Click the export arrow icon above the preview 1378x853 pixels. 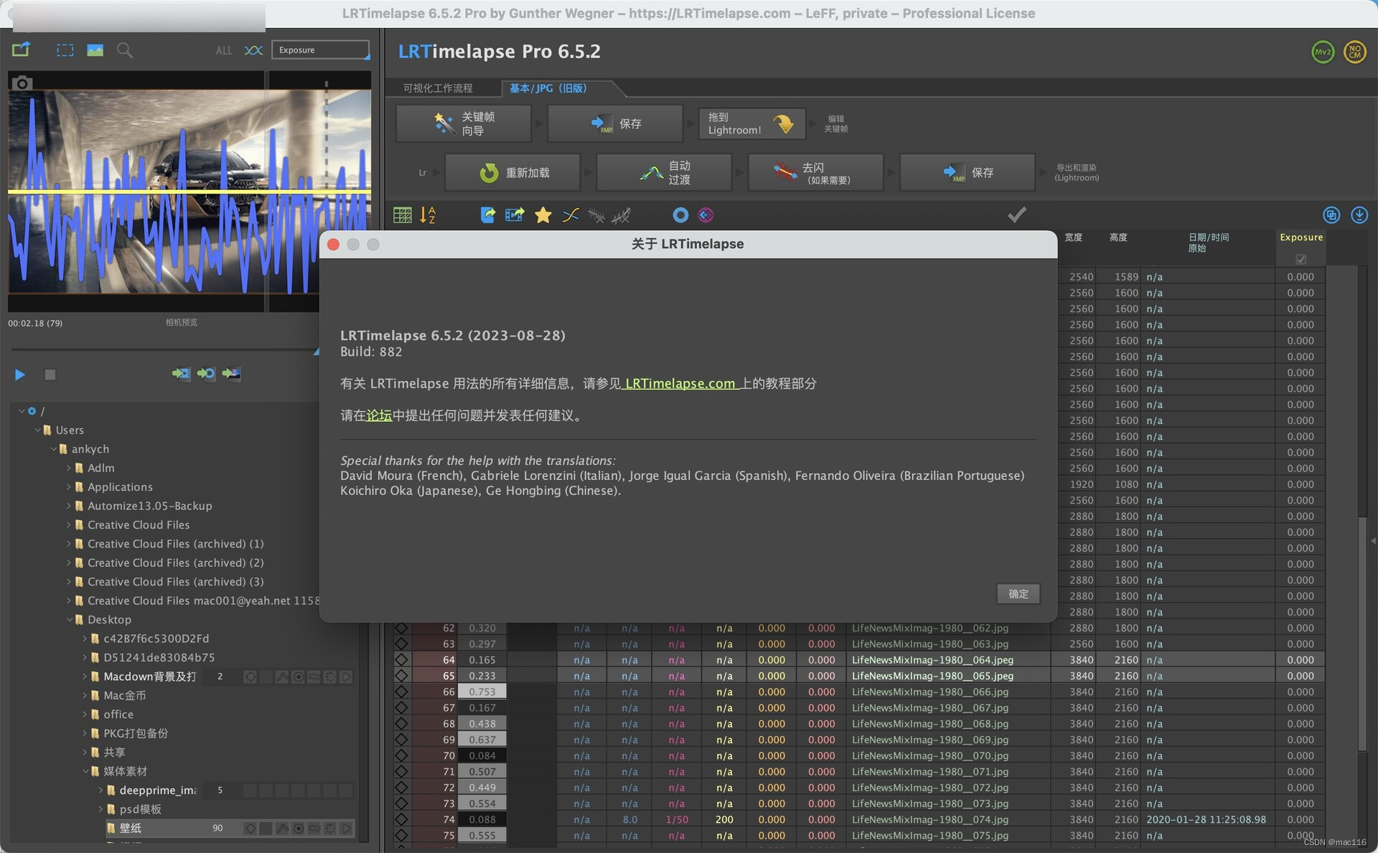(21, 50)
